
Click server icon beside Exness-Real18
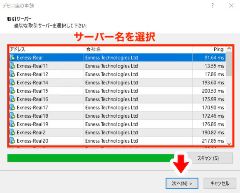point(12,116)
